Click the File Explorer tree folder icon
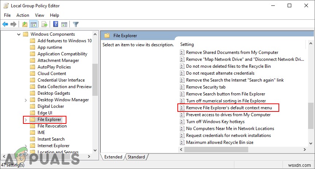The height and width of the screenshot is (169, 315). pos(32,119)
